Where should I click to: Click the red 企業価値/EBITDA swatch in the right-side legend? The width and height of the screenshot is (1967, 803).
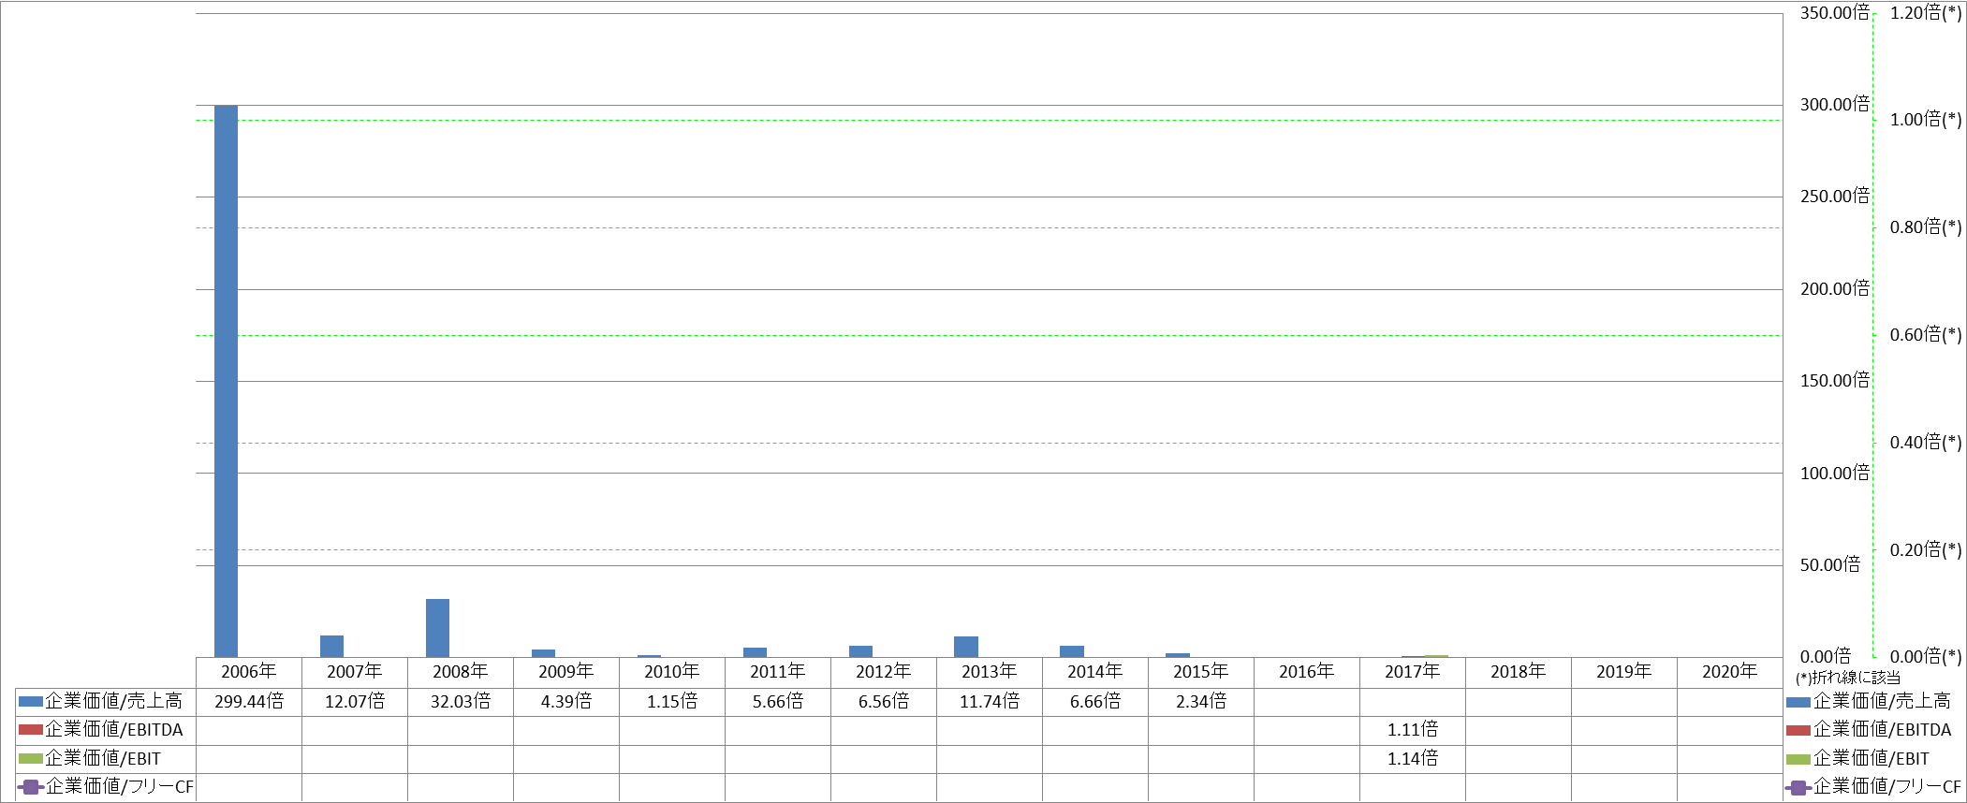1798,730
